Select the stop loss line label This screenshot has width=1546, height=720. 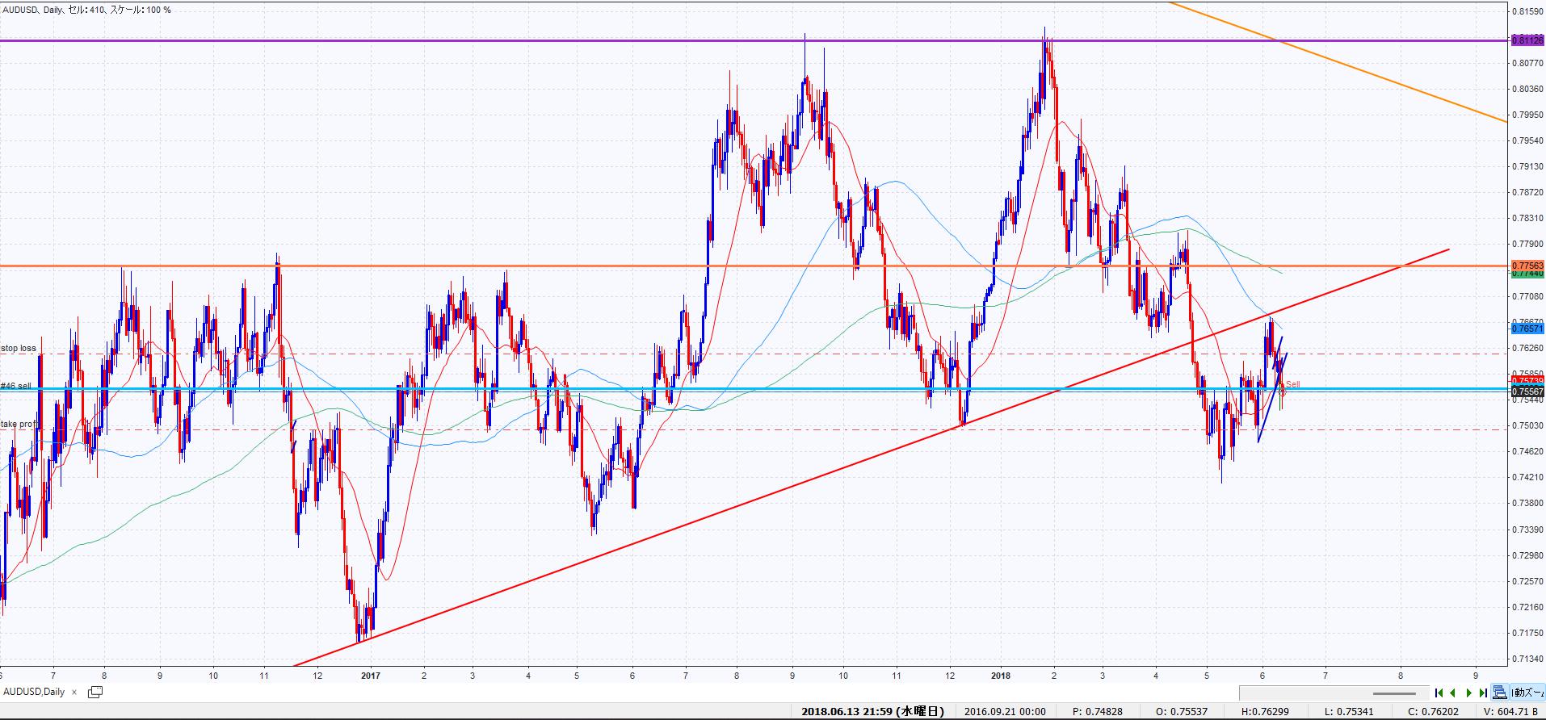click(x=19, y=349)
